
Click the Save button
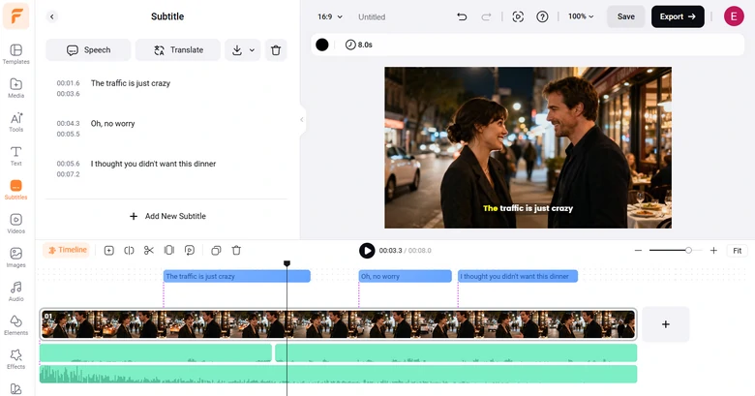coord(626,16)
